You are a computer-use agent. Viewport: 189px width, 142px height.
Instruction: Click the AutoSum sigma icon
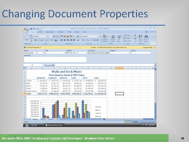[x=135, y=35]
